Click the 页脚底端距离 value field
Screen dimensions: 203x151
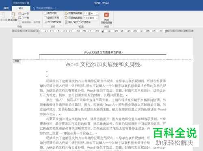click(x=90, y=18)
